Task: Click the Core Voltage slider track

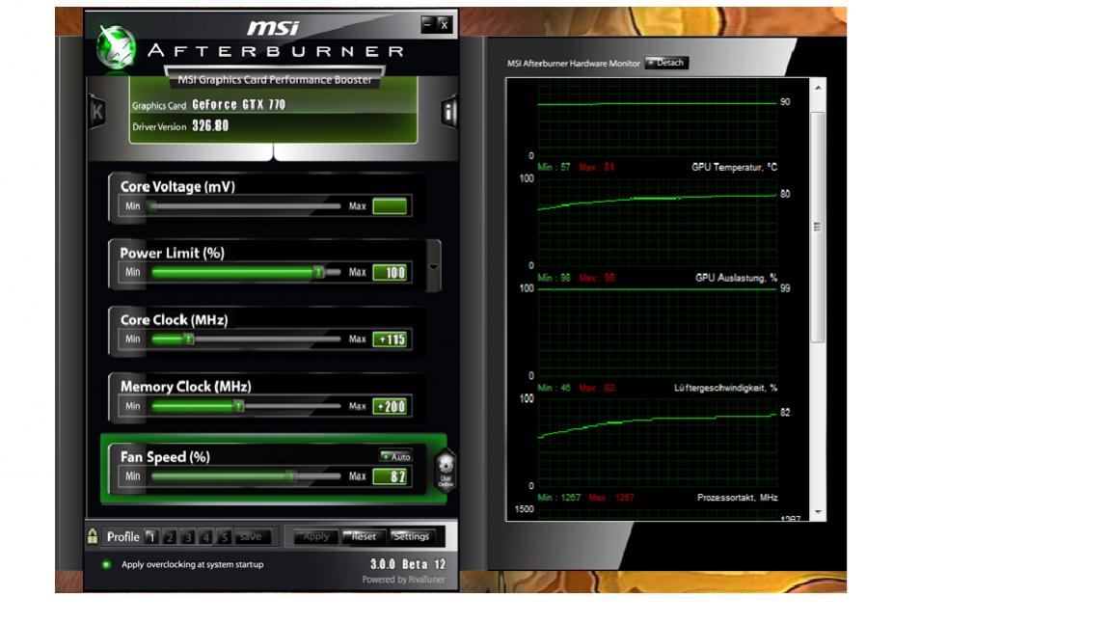Action: 246,206
